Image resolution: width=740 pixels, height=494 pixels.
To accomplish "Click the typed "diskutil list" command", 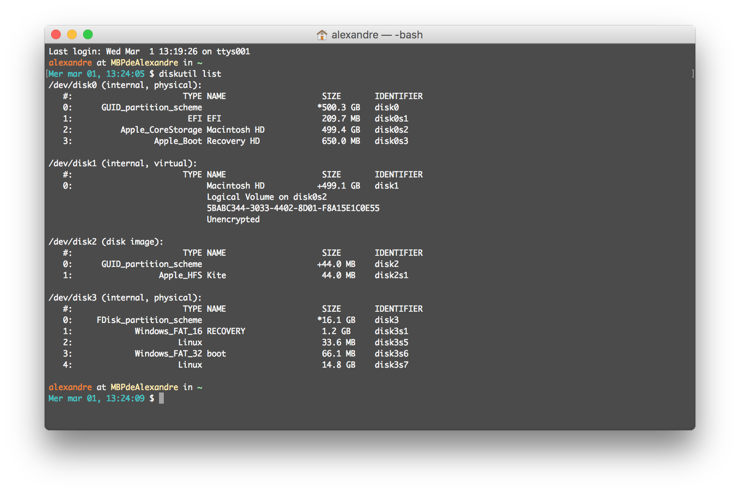I will (x=190, y=74).
